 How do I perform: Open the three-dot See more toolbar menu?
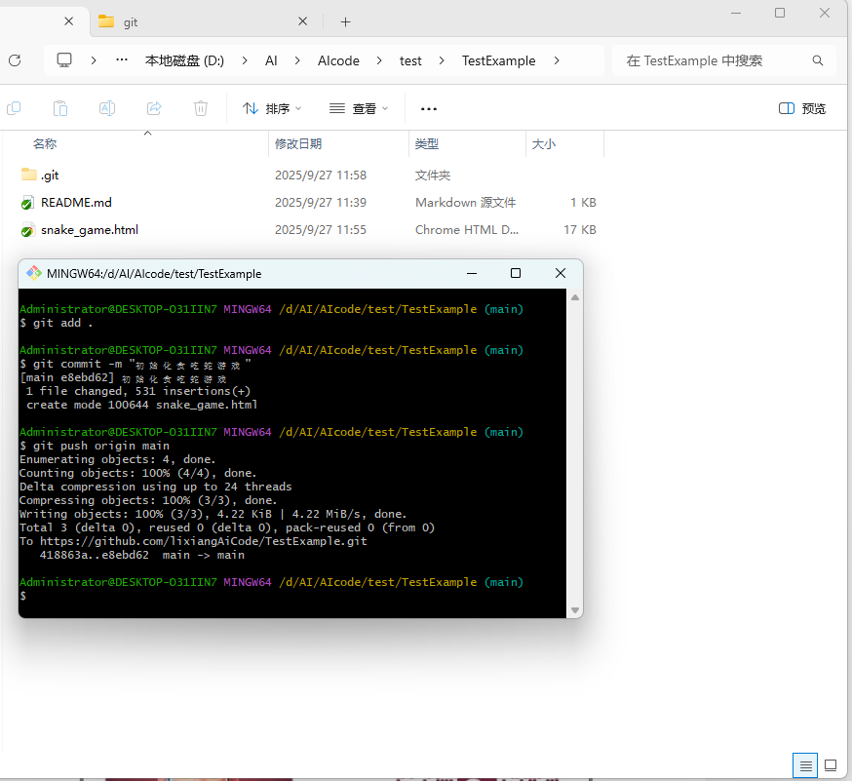pyautogui.click(x=429, y=108)
